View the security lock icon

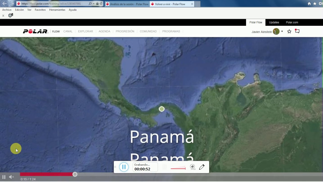point(97,4)
